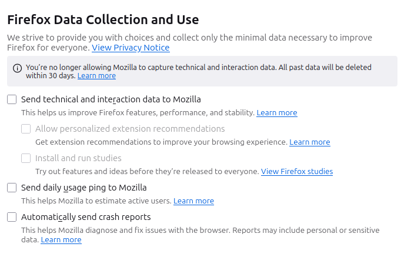The width and height of the screenshot is (411, 257).
Task: Open Learn more link inside the info banner
Action: (96, 76)
